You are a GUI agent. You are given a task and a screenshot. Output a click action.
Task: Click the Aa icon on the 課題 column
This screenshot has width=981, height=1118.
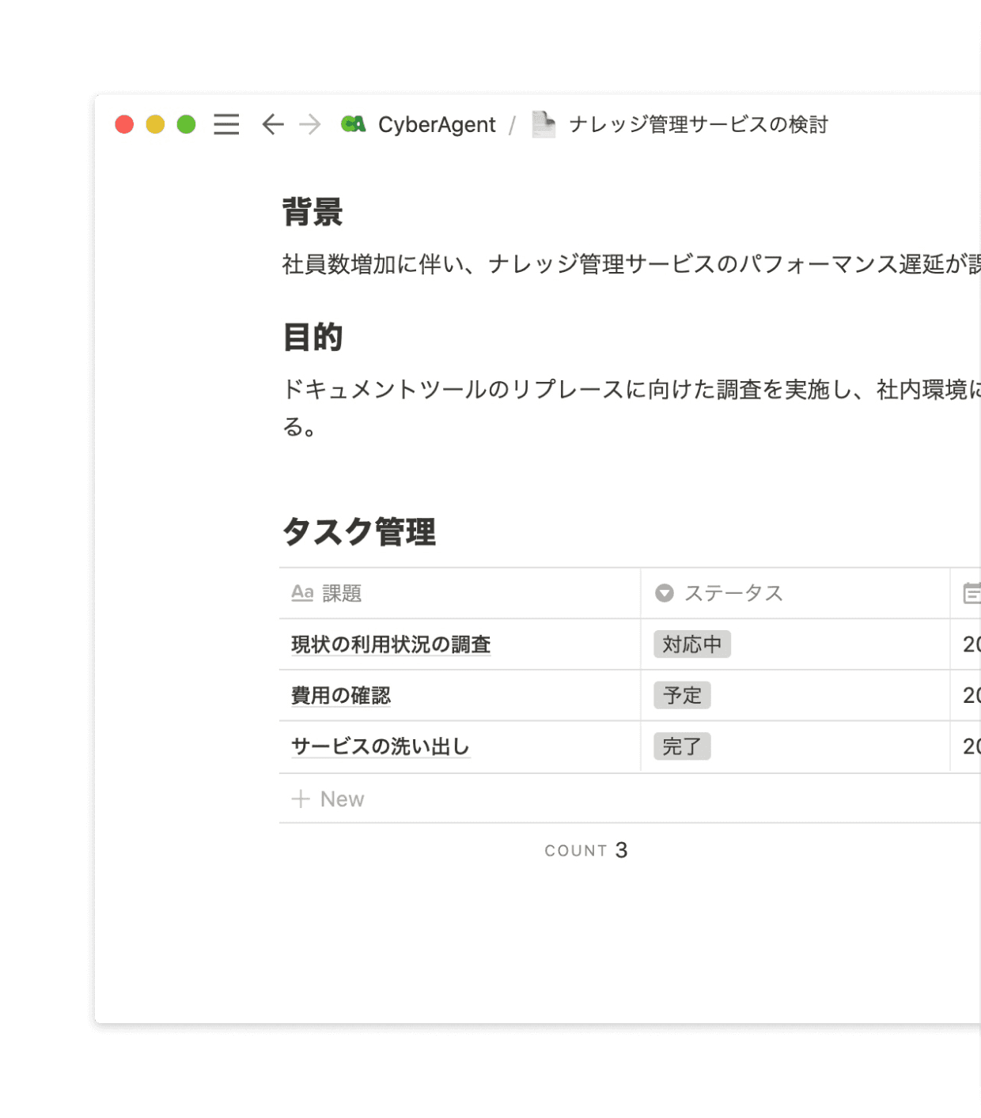[302, 593]
